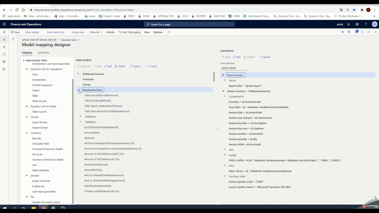Click Show name first

(x=55, y=32)
